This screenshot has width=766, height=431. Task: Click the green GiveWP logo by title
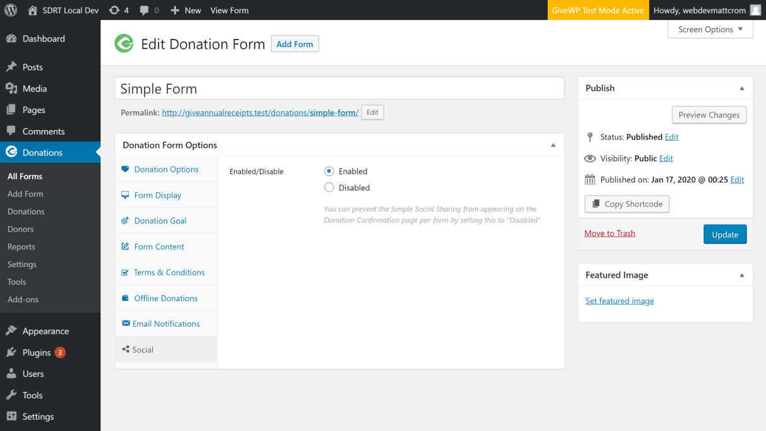coord(124,43)
